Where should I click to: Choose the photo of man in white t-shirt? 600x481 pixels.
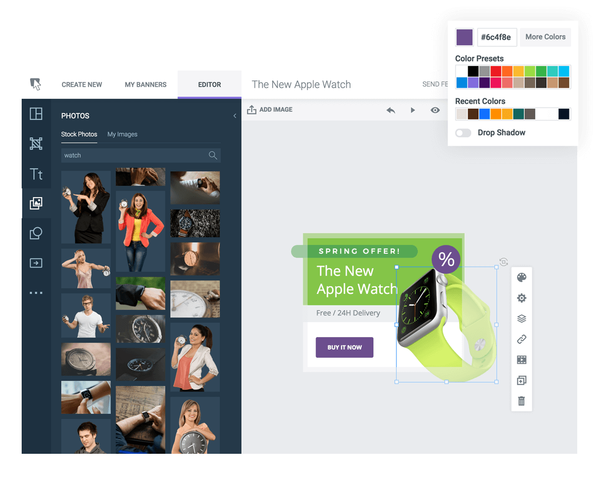coord(86,315)
